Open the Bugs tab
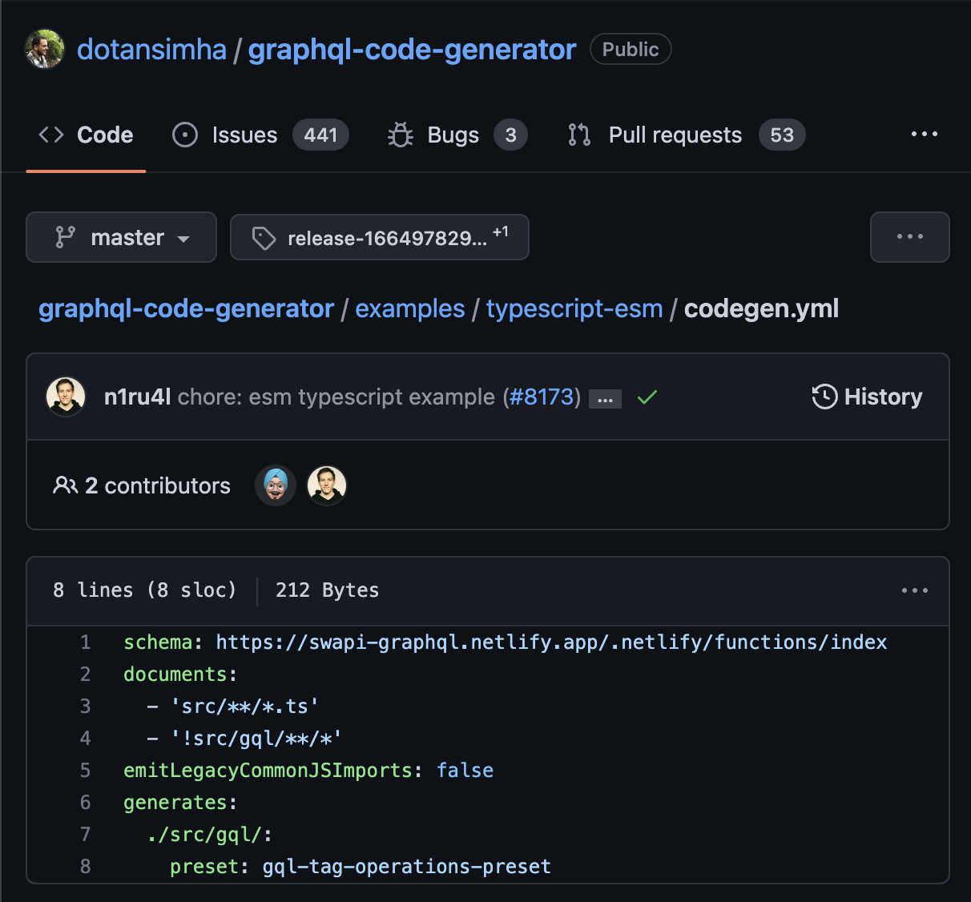Viewport: 971px width, 902px height. click(x=457, y=135)
